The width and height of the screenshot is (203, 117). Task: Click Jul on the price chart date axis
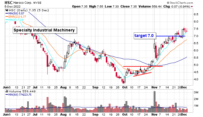click(35, 87)
